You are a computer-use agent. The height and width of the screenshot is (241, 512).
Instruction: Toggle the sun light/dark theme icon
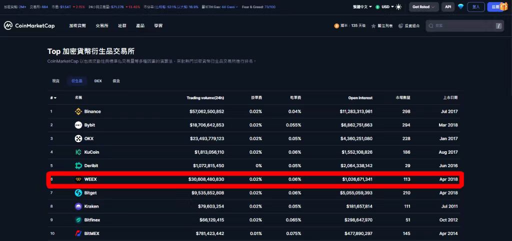398,7
